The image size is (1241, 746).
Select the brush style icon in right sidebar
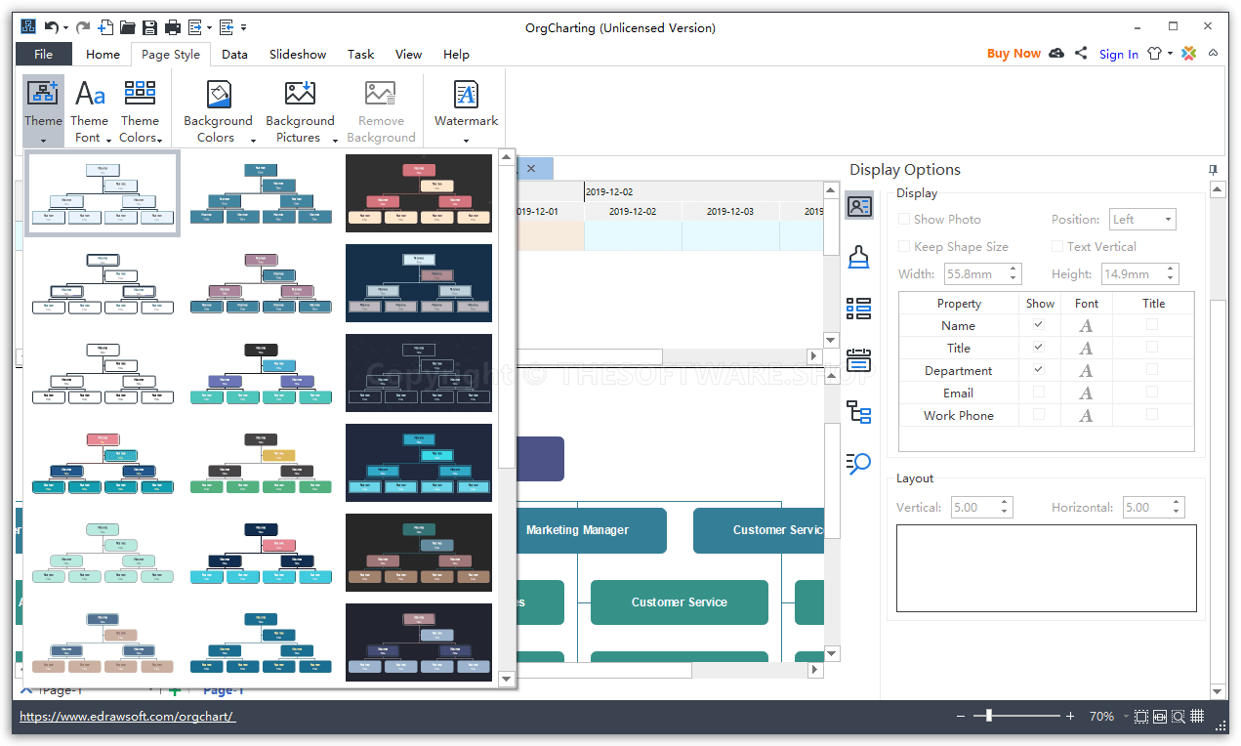pyautogui.click(x=858, y=256)
